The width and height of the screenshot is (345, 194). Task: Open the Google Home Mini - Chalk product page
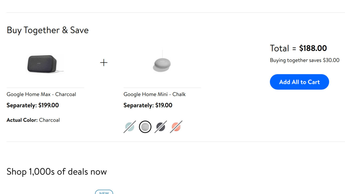pos(154,94)
